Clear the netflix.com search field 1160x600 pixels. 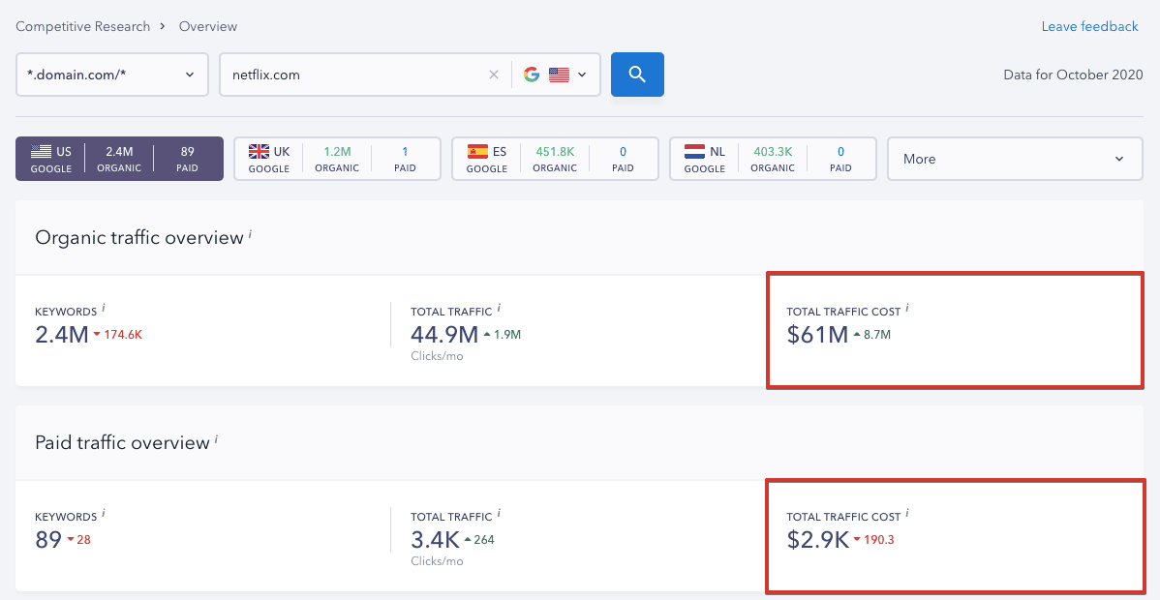coord(494,75)
